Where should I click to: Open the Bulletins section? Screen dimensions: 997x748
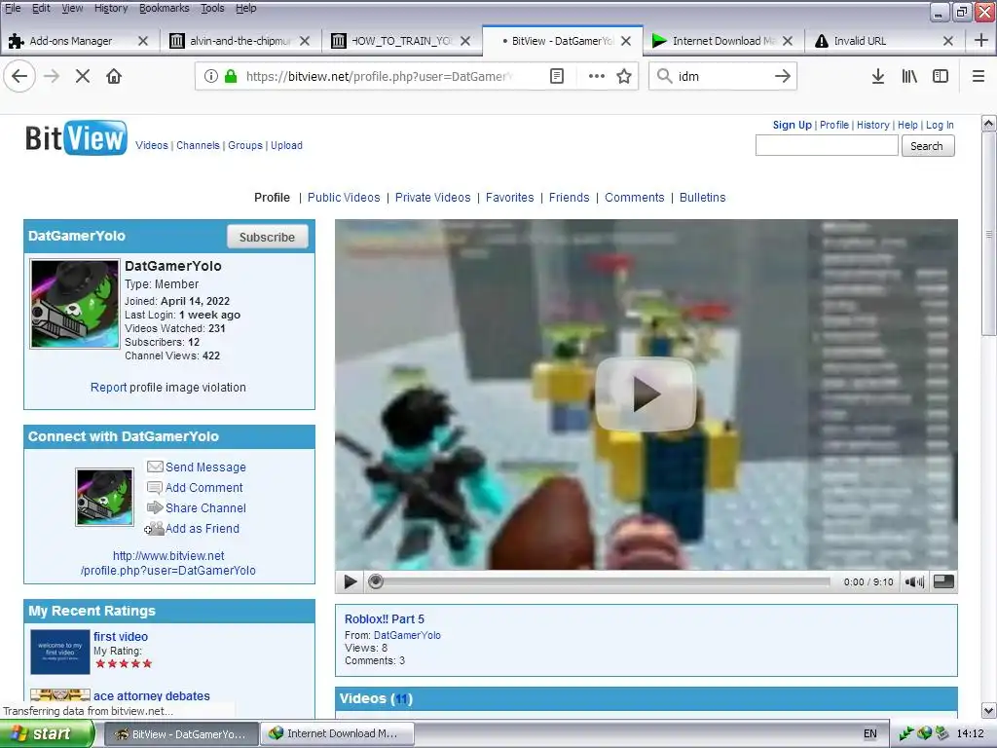(702, 197)
